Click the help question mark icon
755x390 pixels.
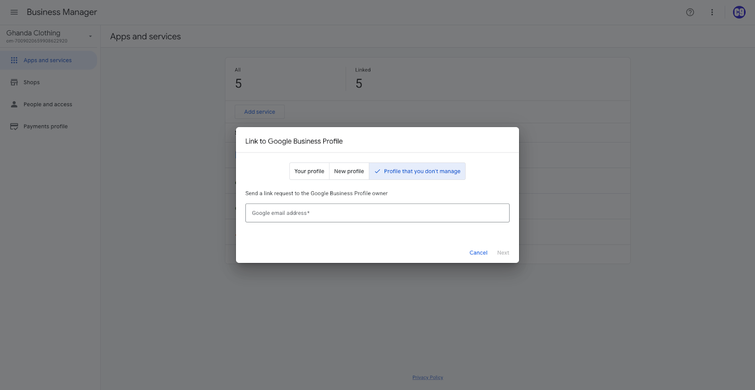(690, 12)
